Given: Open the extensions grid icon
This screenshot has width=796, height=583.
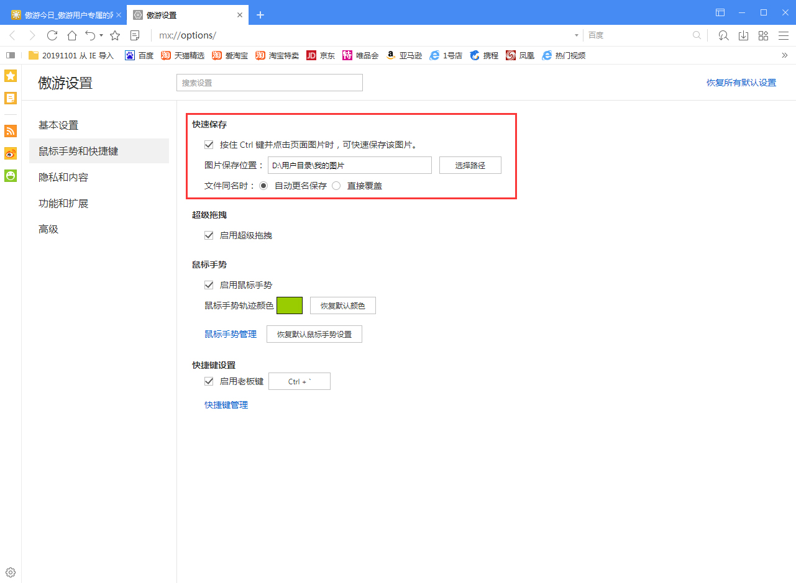Looking at the screenshot, I should tap(763, 35).
